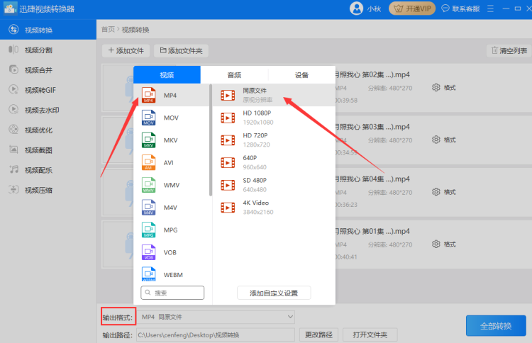Click the 清空列表 button

(509, 51)
